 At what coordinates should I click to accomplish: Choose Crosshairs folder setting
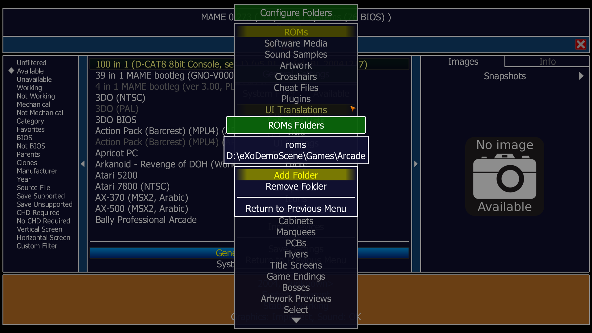point(296,76)
